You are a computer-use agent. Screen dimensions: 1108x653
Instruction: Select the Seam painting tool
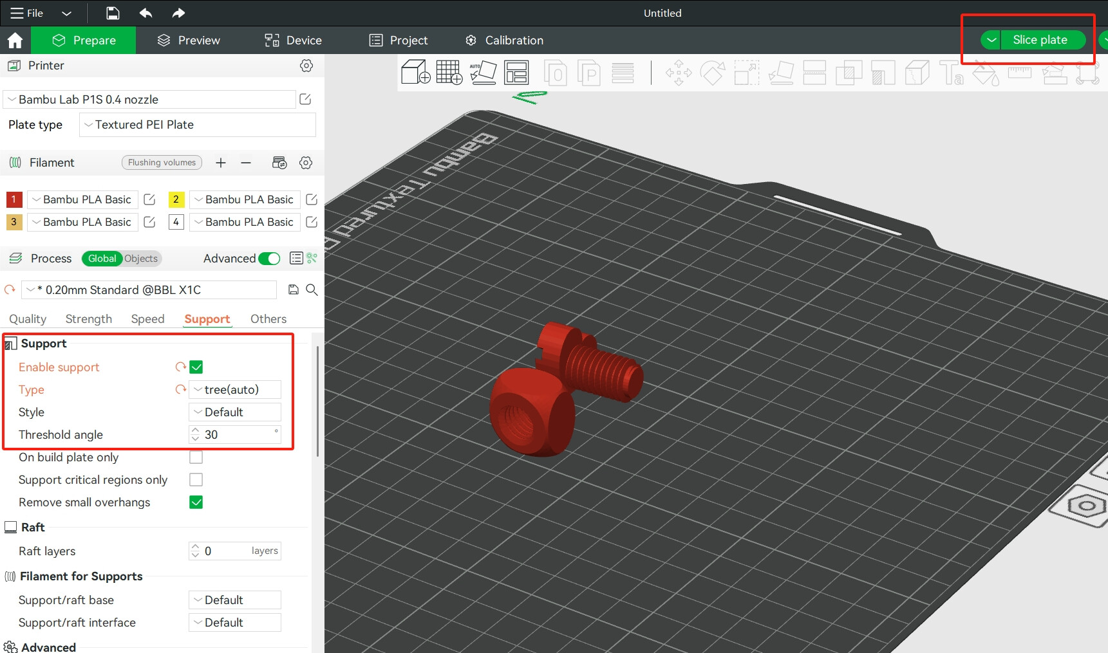917,72
